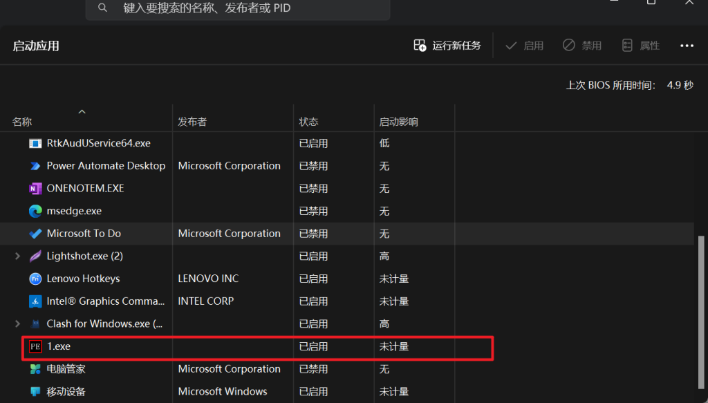Viewport: 708px width, 403px height.
Task: Open 属性 for the selected item
Action: 641,46
